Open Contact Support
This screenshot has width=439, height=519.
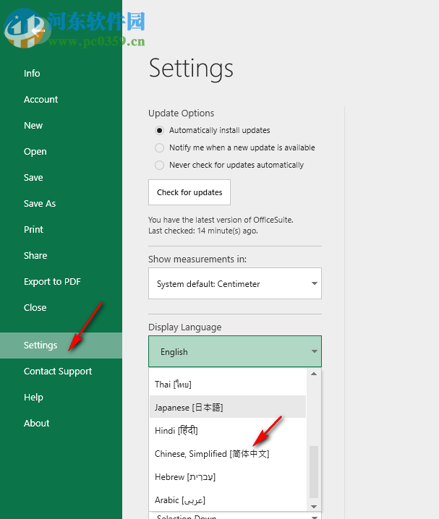(58, 371)
